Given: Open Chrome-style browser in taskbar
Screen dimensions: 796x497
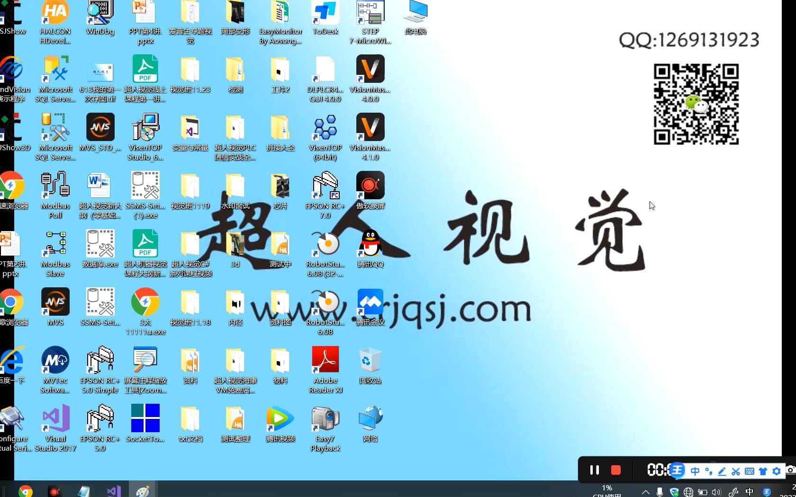Looking at the screenshot, I should coord(26,491).
